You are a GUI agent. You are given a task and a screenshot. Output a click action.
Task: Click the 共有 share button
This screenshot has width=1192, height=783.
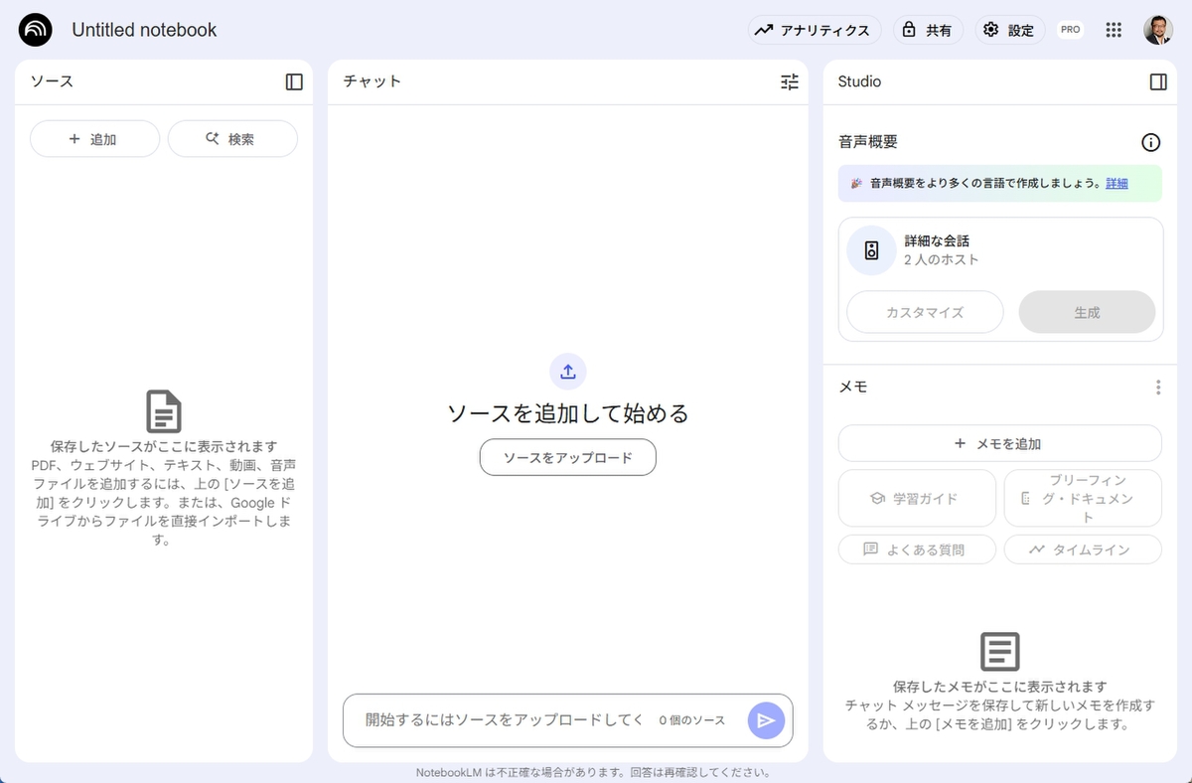tap(929, 30)
